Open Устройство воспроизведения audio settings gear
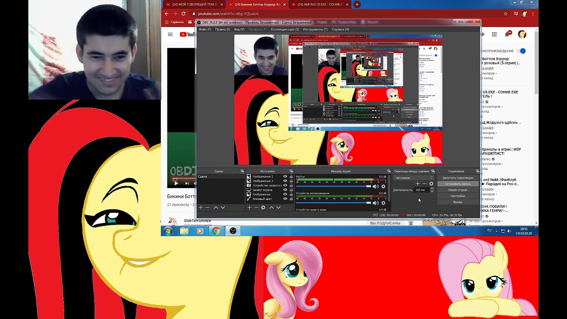The image size is (567, 319). click(384, 203)
